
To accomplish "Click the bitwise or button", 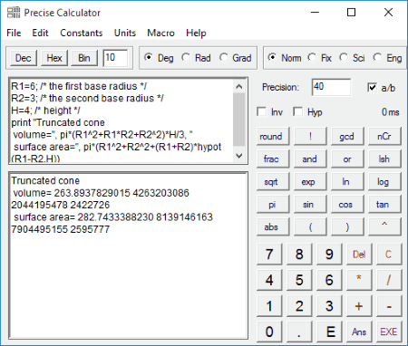I will point(347,159).
